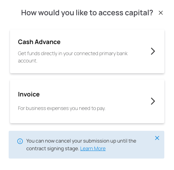Click the dialog title text
Screen dimensions: 174x170
tap(87, 13)
